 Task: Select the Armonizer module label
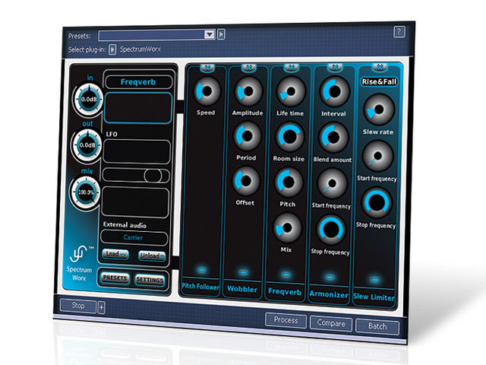point(329,294)
